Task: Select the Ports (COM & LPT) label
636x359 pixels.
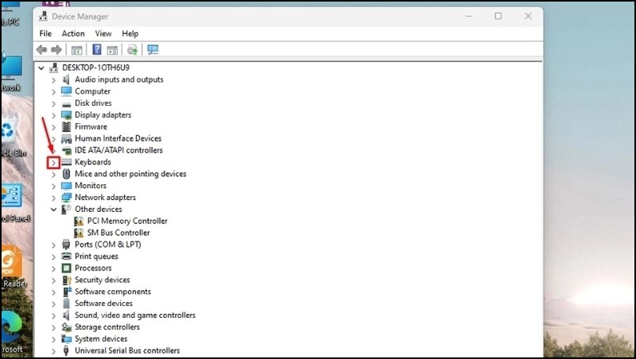Action: click(108, 244)
